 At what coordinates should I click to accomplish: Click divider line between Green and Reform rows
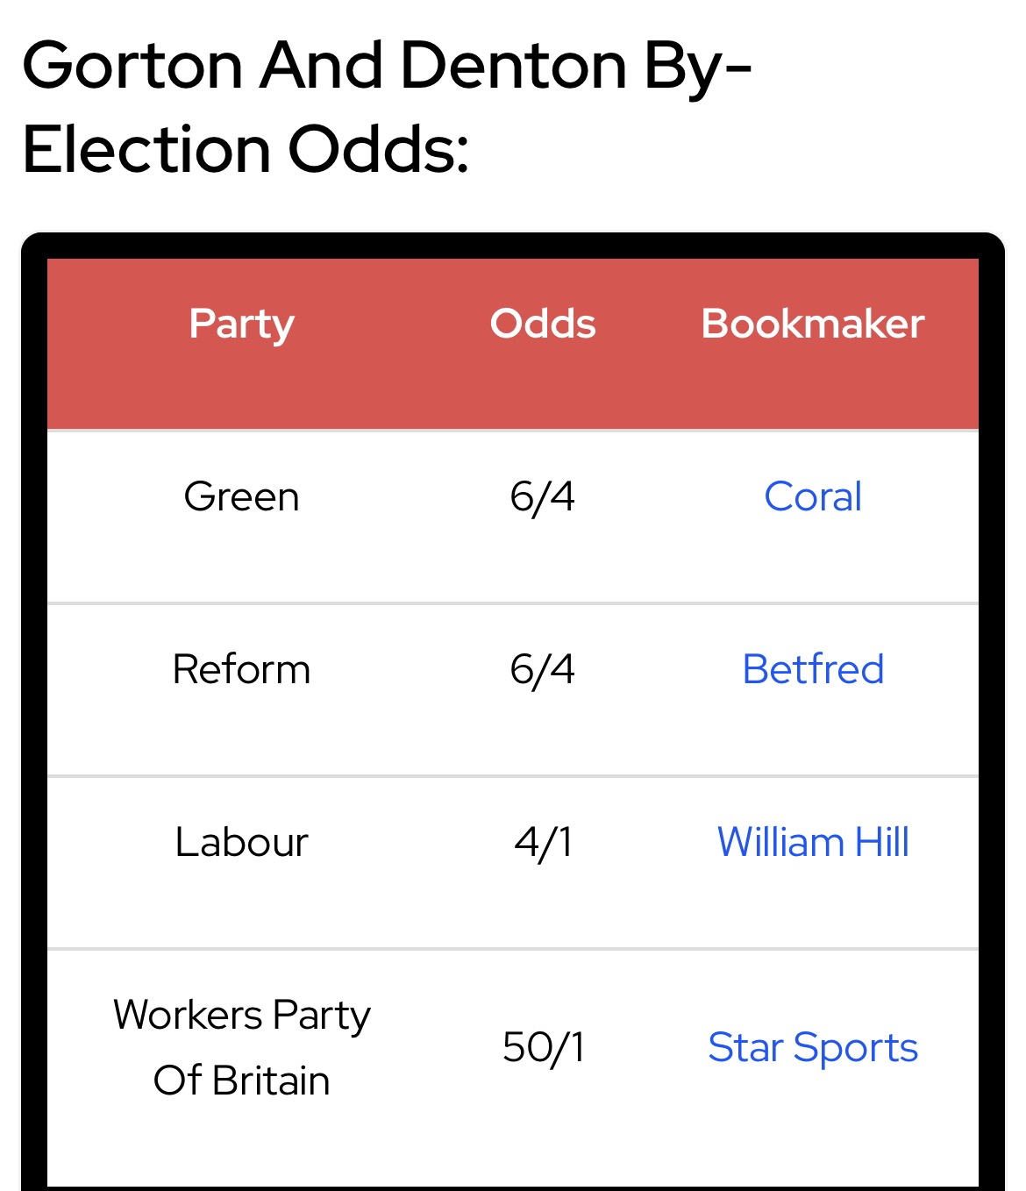pos(513,603)
